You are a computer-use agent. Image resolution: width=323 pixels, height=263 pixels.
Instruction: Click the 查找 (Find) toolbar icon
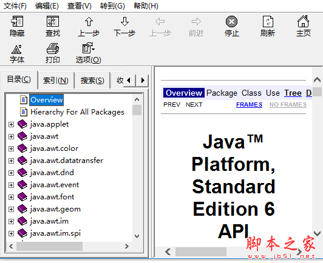coord(53,21)
